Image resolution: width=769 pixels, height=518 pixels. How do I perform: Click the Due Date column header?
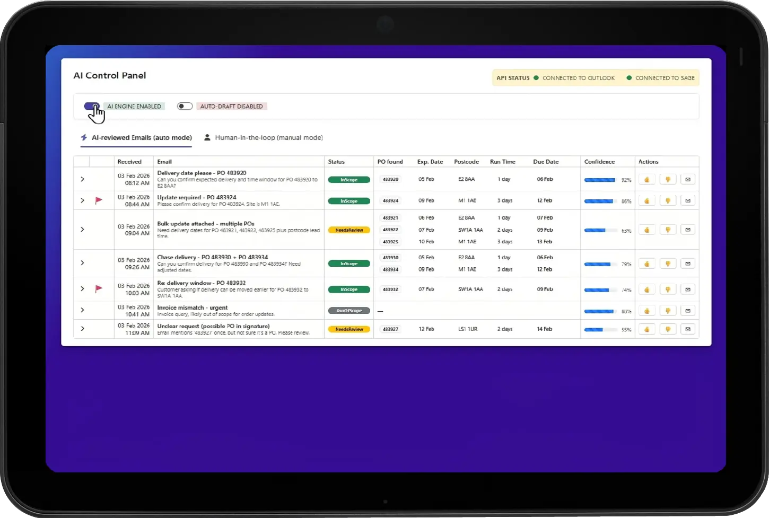[x=546, y=162]
